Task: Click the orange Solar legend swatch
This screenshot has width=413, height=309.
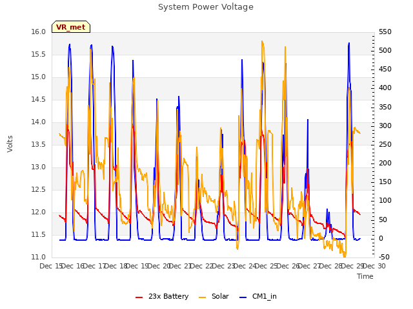Action: coord(202,297)
